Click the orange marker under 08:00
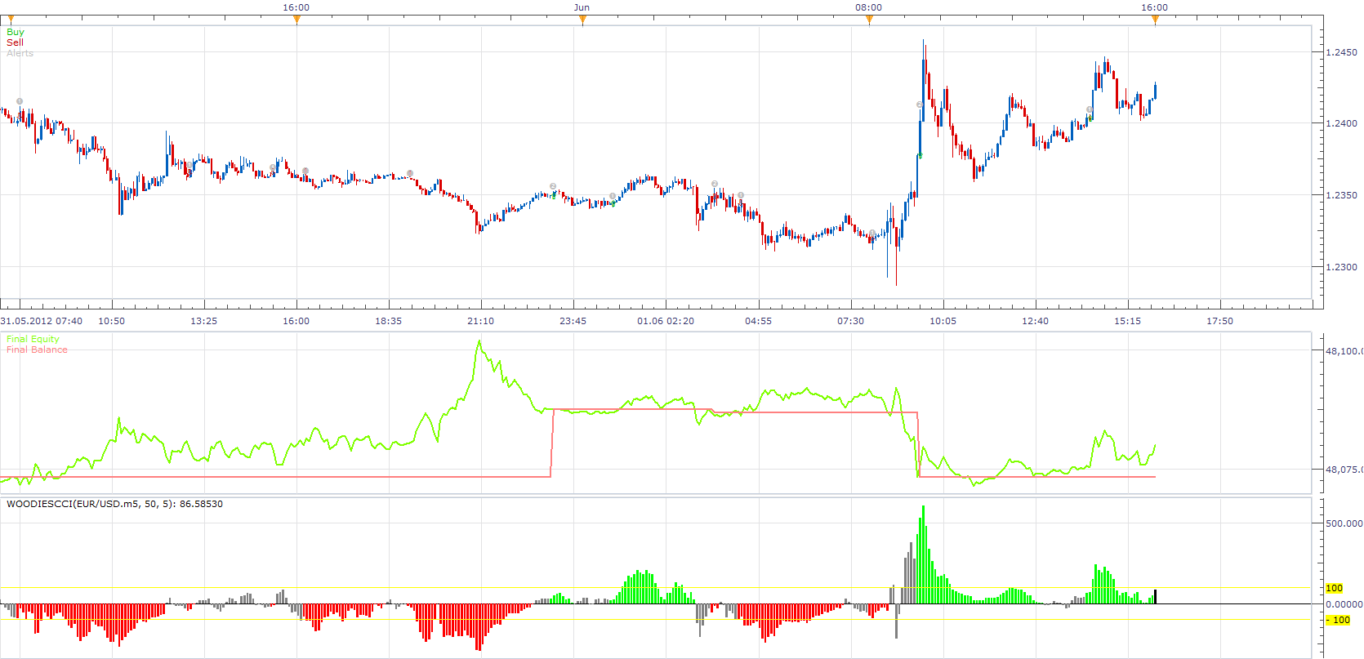Viewport: 1364px width, 659px height. tap(869, 20)
